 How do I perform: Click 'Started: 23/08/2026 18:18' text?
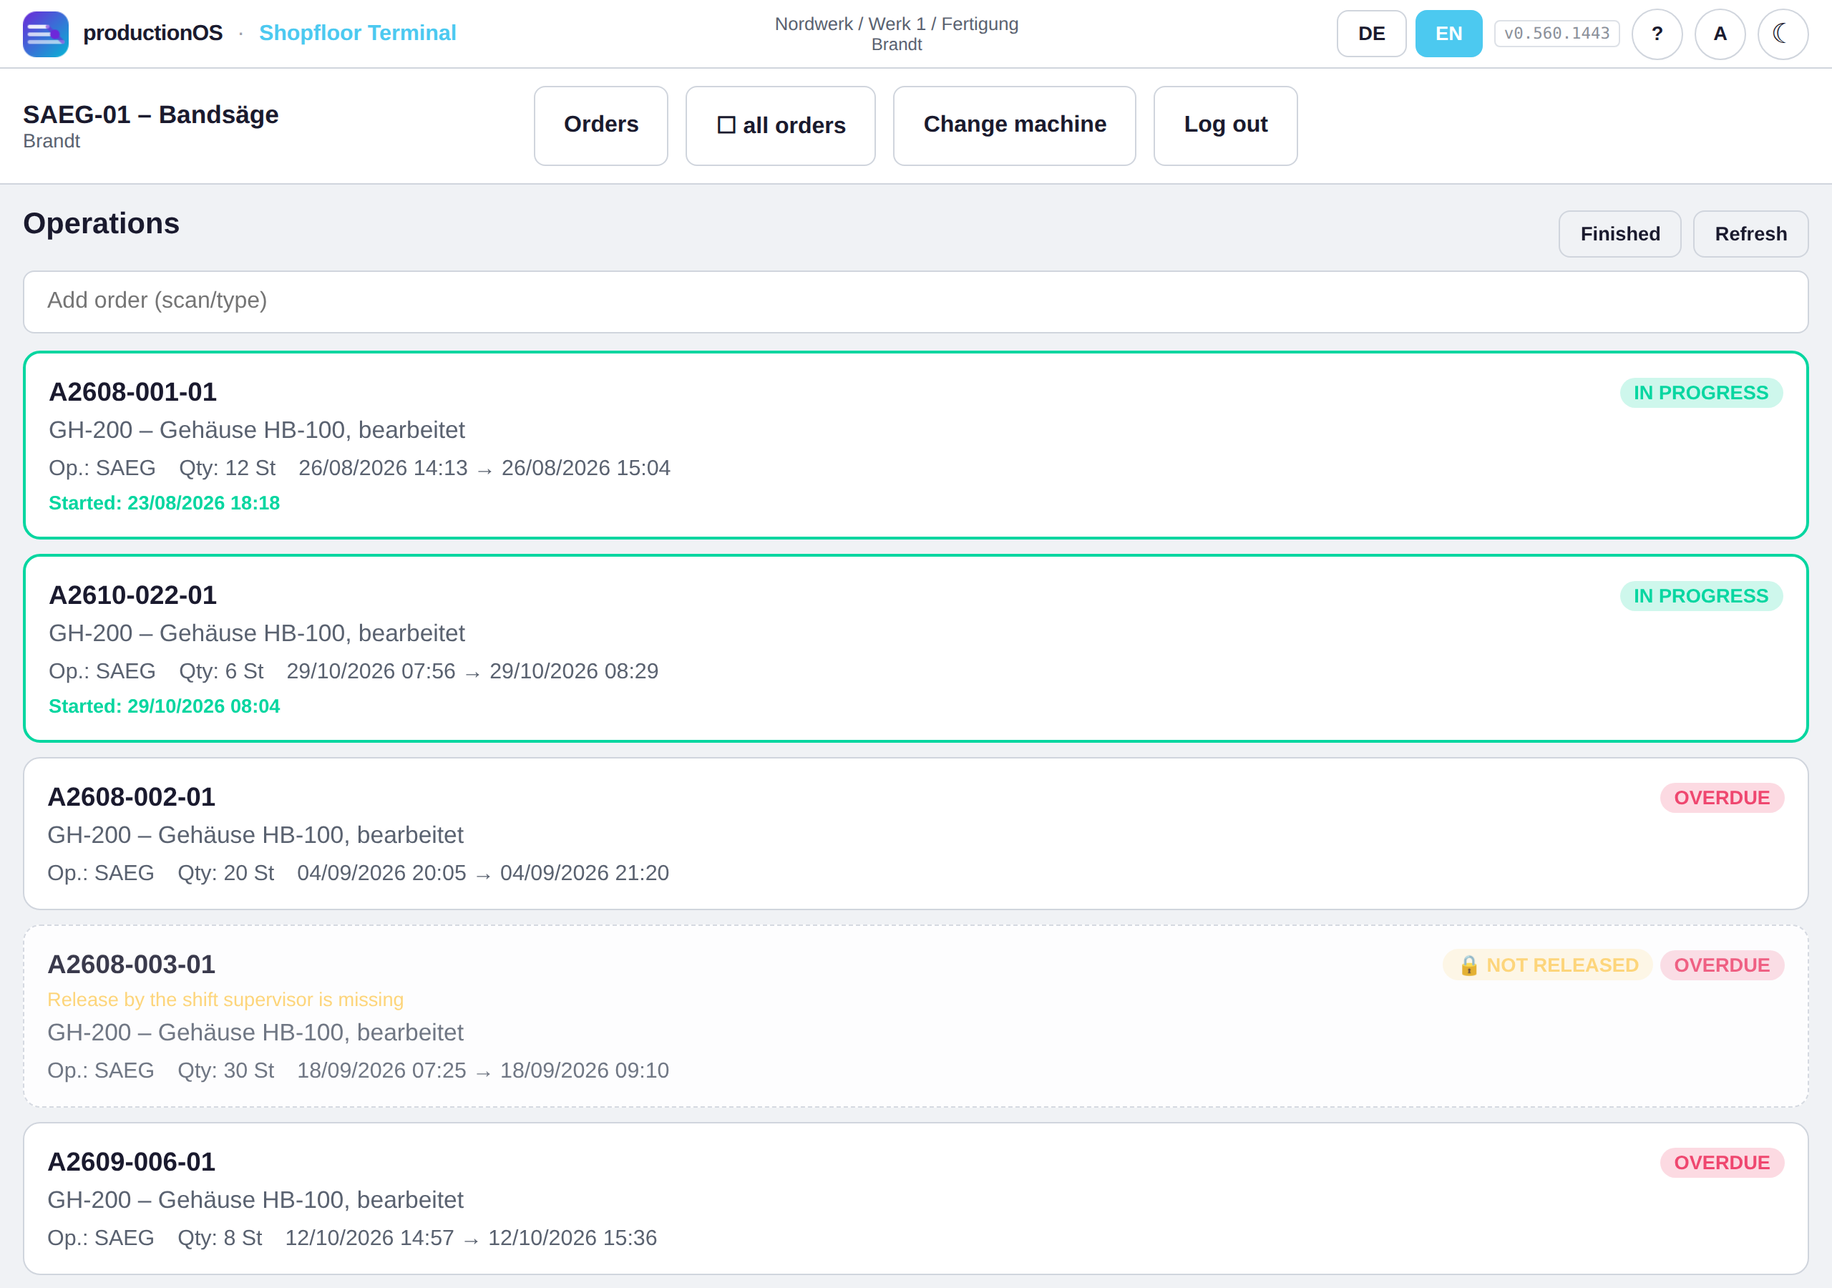tap(165, 504)
